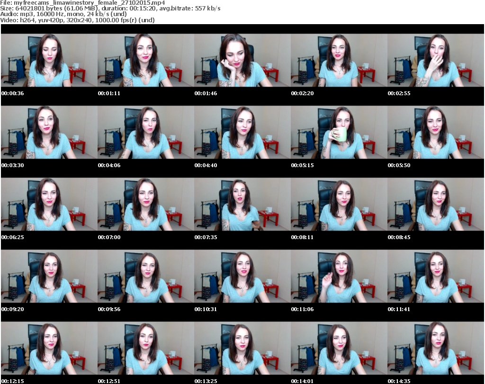View the thumbnail frame at 00:14:01

click(x=339, y=348)
